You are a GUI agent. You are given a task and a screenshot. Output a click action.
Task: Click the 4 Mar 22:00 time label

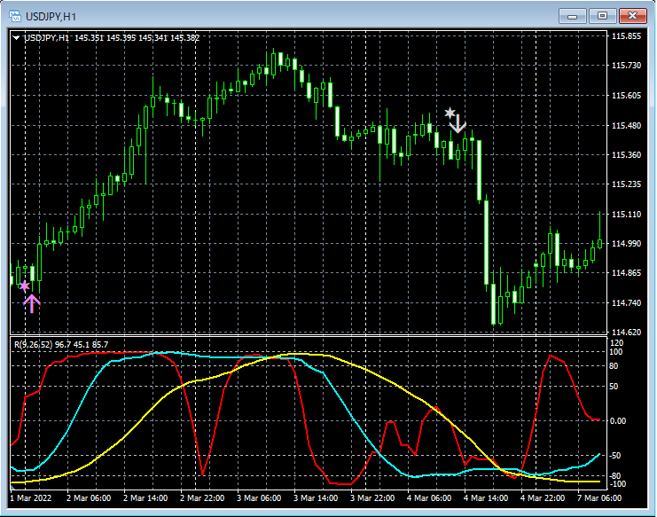[x=543, y=498]
